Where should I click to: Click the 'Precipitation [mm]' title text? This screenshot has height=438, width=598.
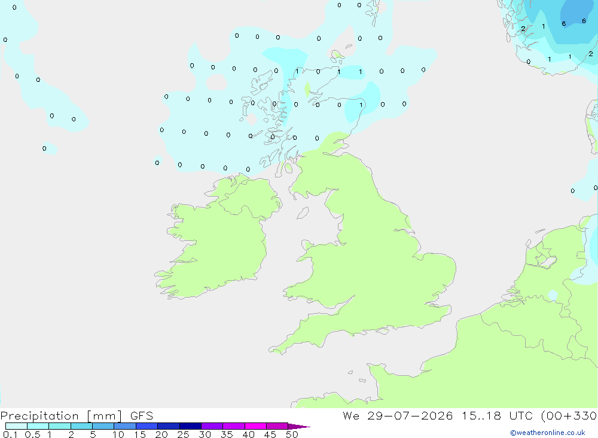click(62, 416)
